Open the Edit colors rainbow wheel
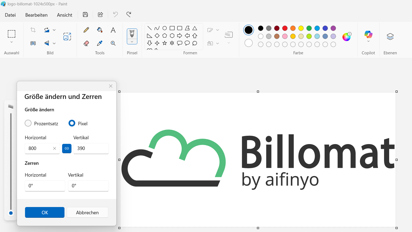This screenshot has height=232, width=412. pyautogui.click(x=347, y=37)
